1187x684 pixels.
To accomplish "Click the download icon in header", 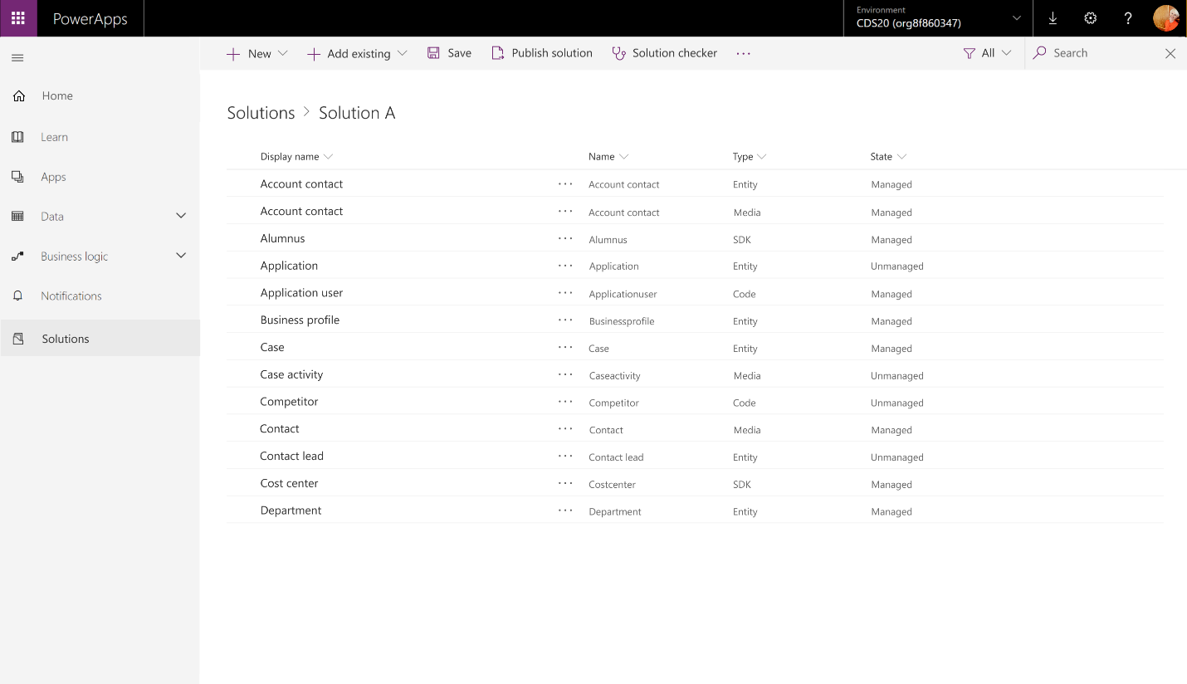I will point(1053,18).
